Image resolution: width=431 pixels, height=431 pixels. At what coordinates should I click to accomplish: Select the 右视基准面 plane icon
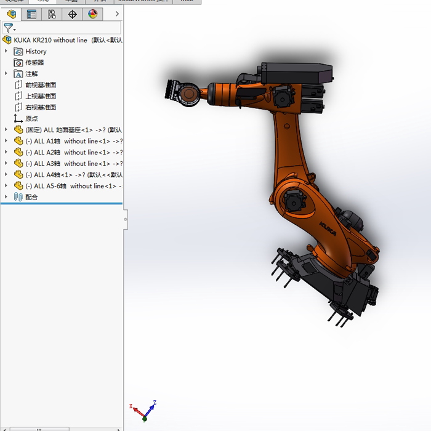point(18,107)
